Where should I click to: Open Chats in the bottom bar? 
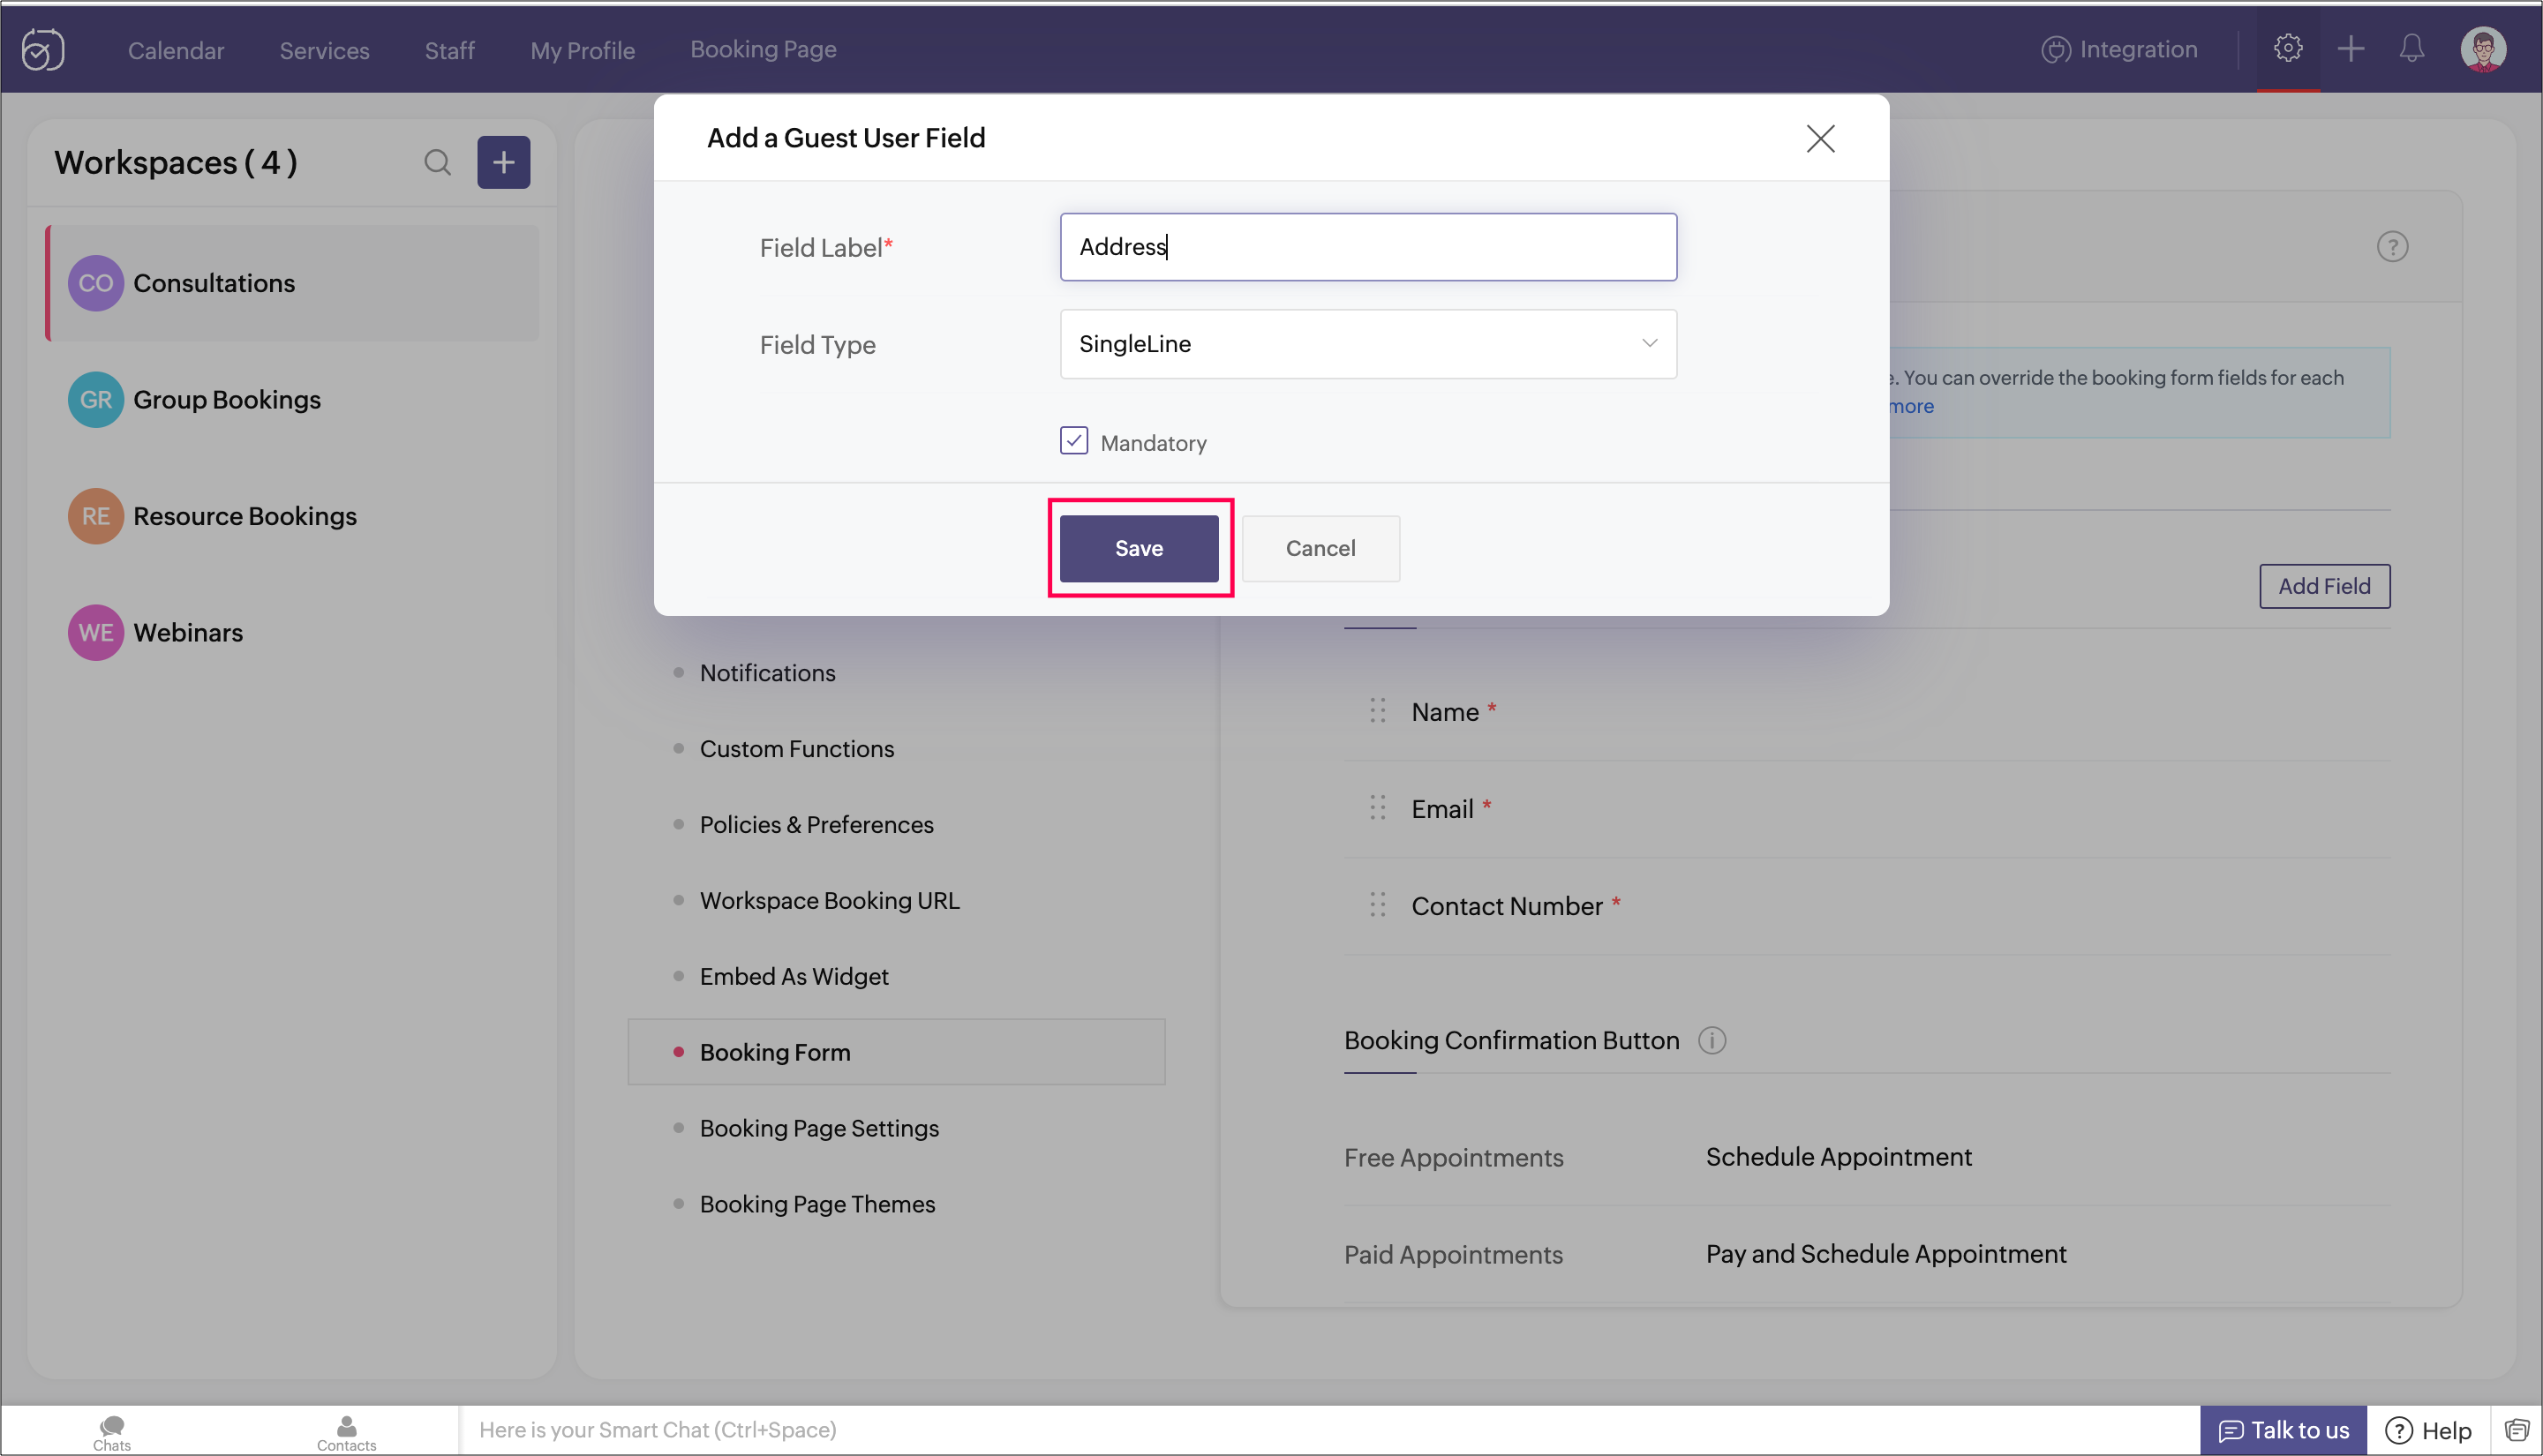click(x=112, y=1431)
